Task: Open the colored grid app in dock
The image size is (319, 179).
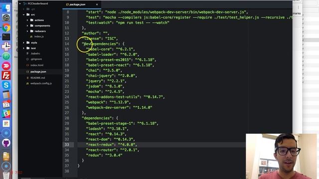Action: tap(6, 124)
